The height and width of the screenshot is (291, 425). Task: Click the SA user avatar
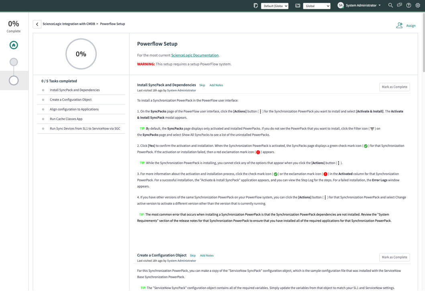pos(341,6)
